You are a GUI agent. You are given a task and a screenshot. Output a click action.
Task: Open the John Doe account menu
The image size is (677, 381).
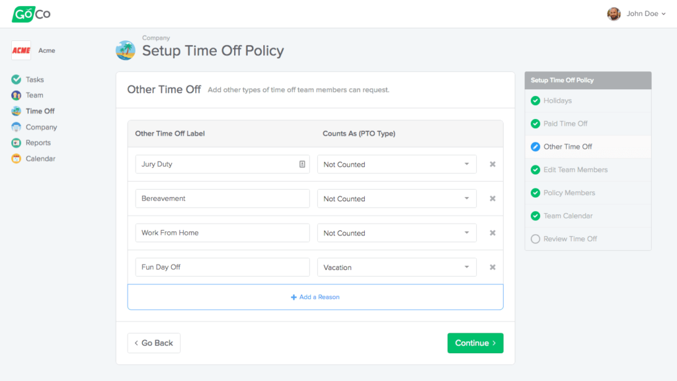coord(636,13)
